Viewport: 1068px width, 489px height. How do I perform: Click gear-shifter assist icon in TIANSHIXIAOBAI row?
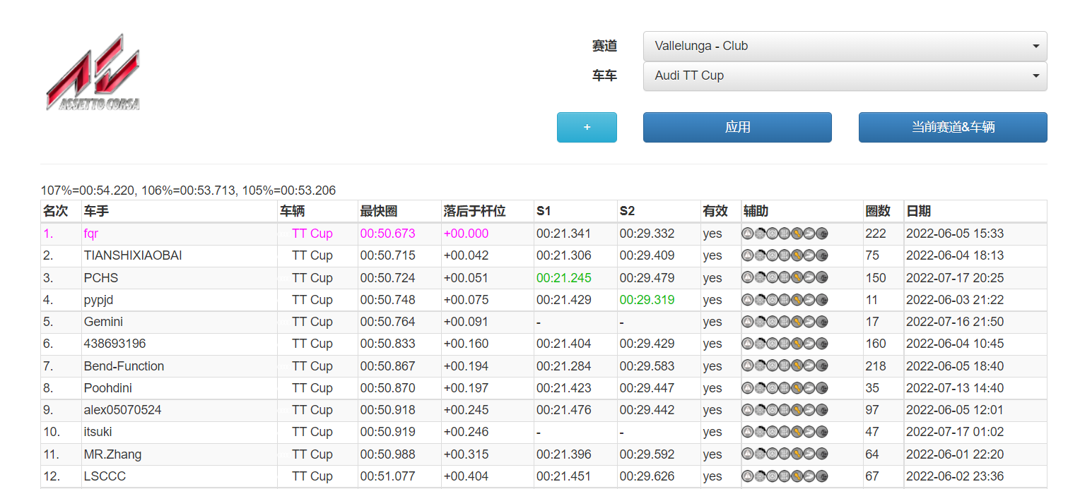coord(785,255)
